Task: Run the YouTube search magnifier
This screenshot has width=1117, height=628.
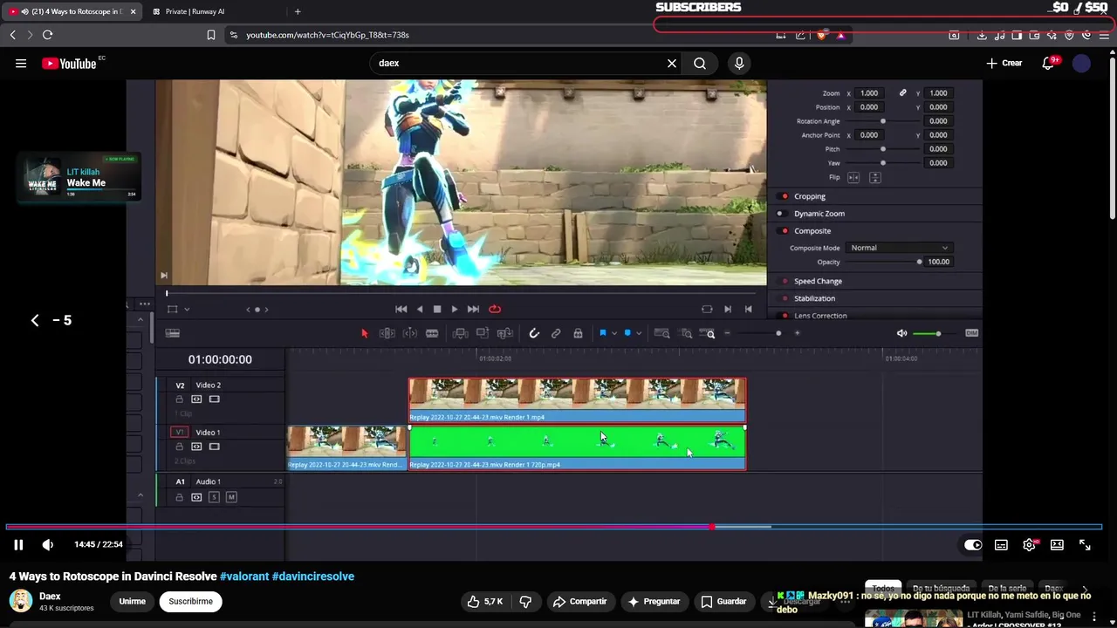Action: 700,63
